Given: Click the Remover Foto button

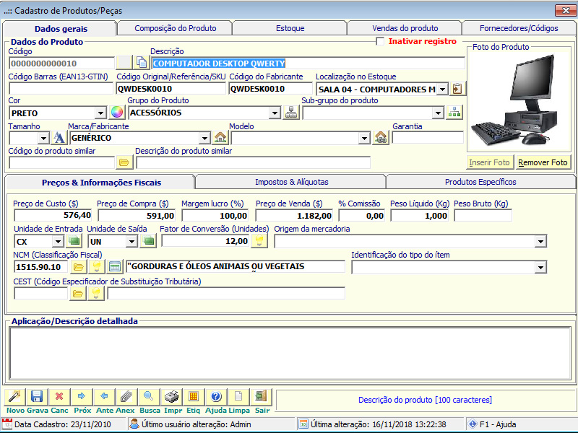Looking at the screenshot, I should (543, 162).
